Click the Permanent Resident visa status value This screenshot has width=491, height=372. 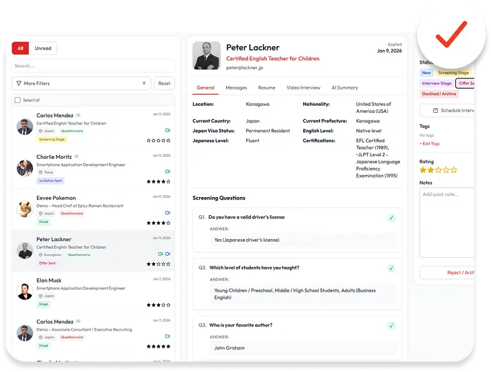[x=268, y=131]
